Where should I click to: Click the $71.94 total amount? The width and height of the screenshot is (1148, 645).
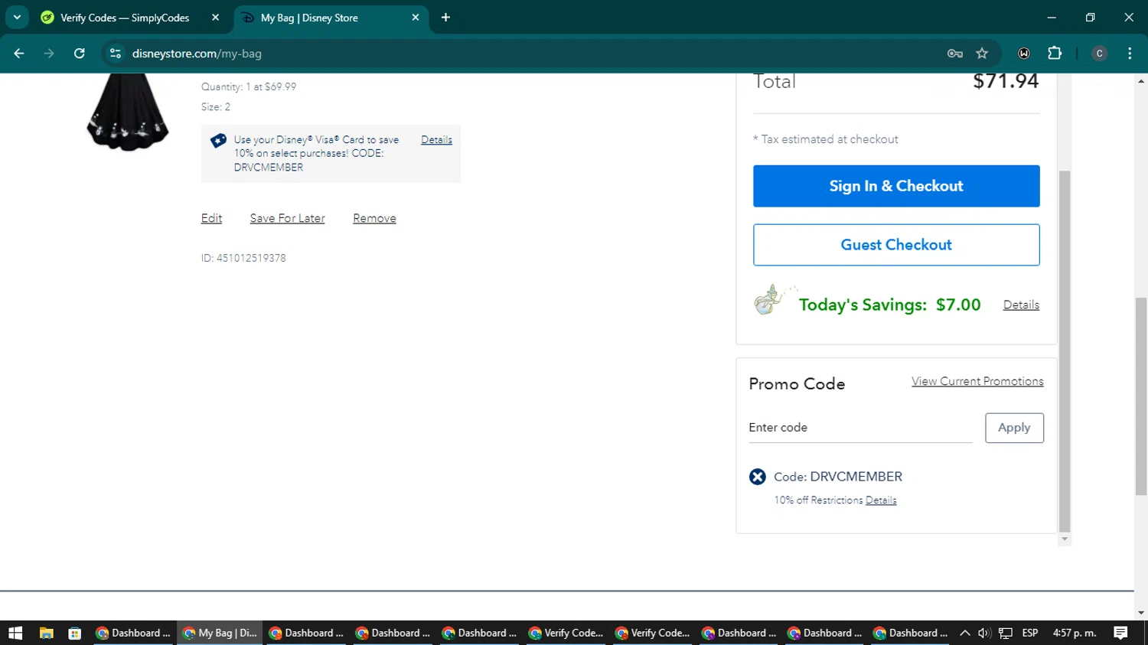[x=1006, y=81]
